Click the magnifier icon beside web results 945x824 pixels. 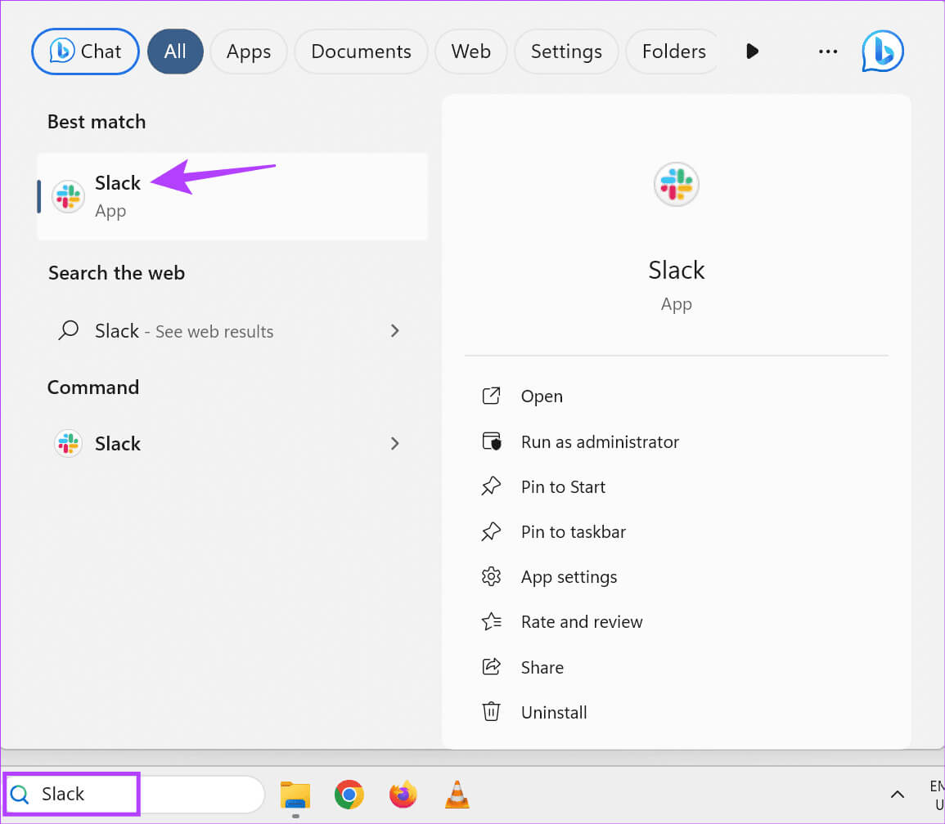[x=69, y=331]
